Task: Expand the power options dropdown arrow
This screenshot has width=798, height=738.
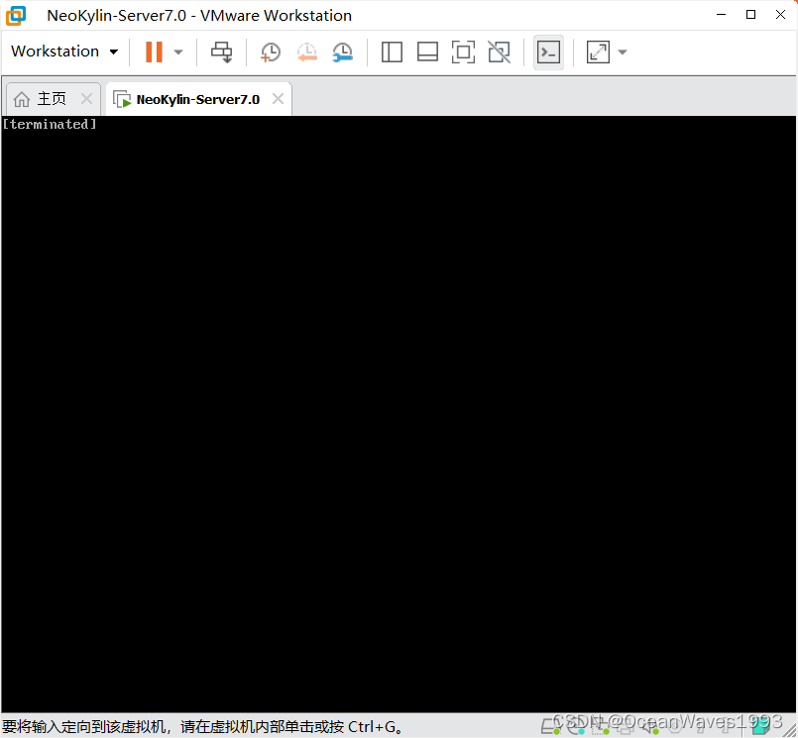Action: coord(178,52)
